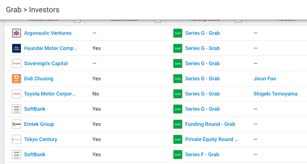Click the "Yes" lead investor cell for Emtek Group
The width and height of the screenshot is (307, 164).
click(x=96, y=124)
